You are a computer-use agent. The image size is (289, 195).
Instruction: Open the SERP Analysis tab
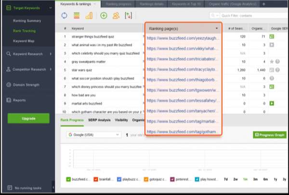pos(99,120)
